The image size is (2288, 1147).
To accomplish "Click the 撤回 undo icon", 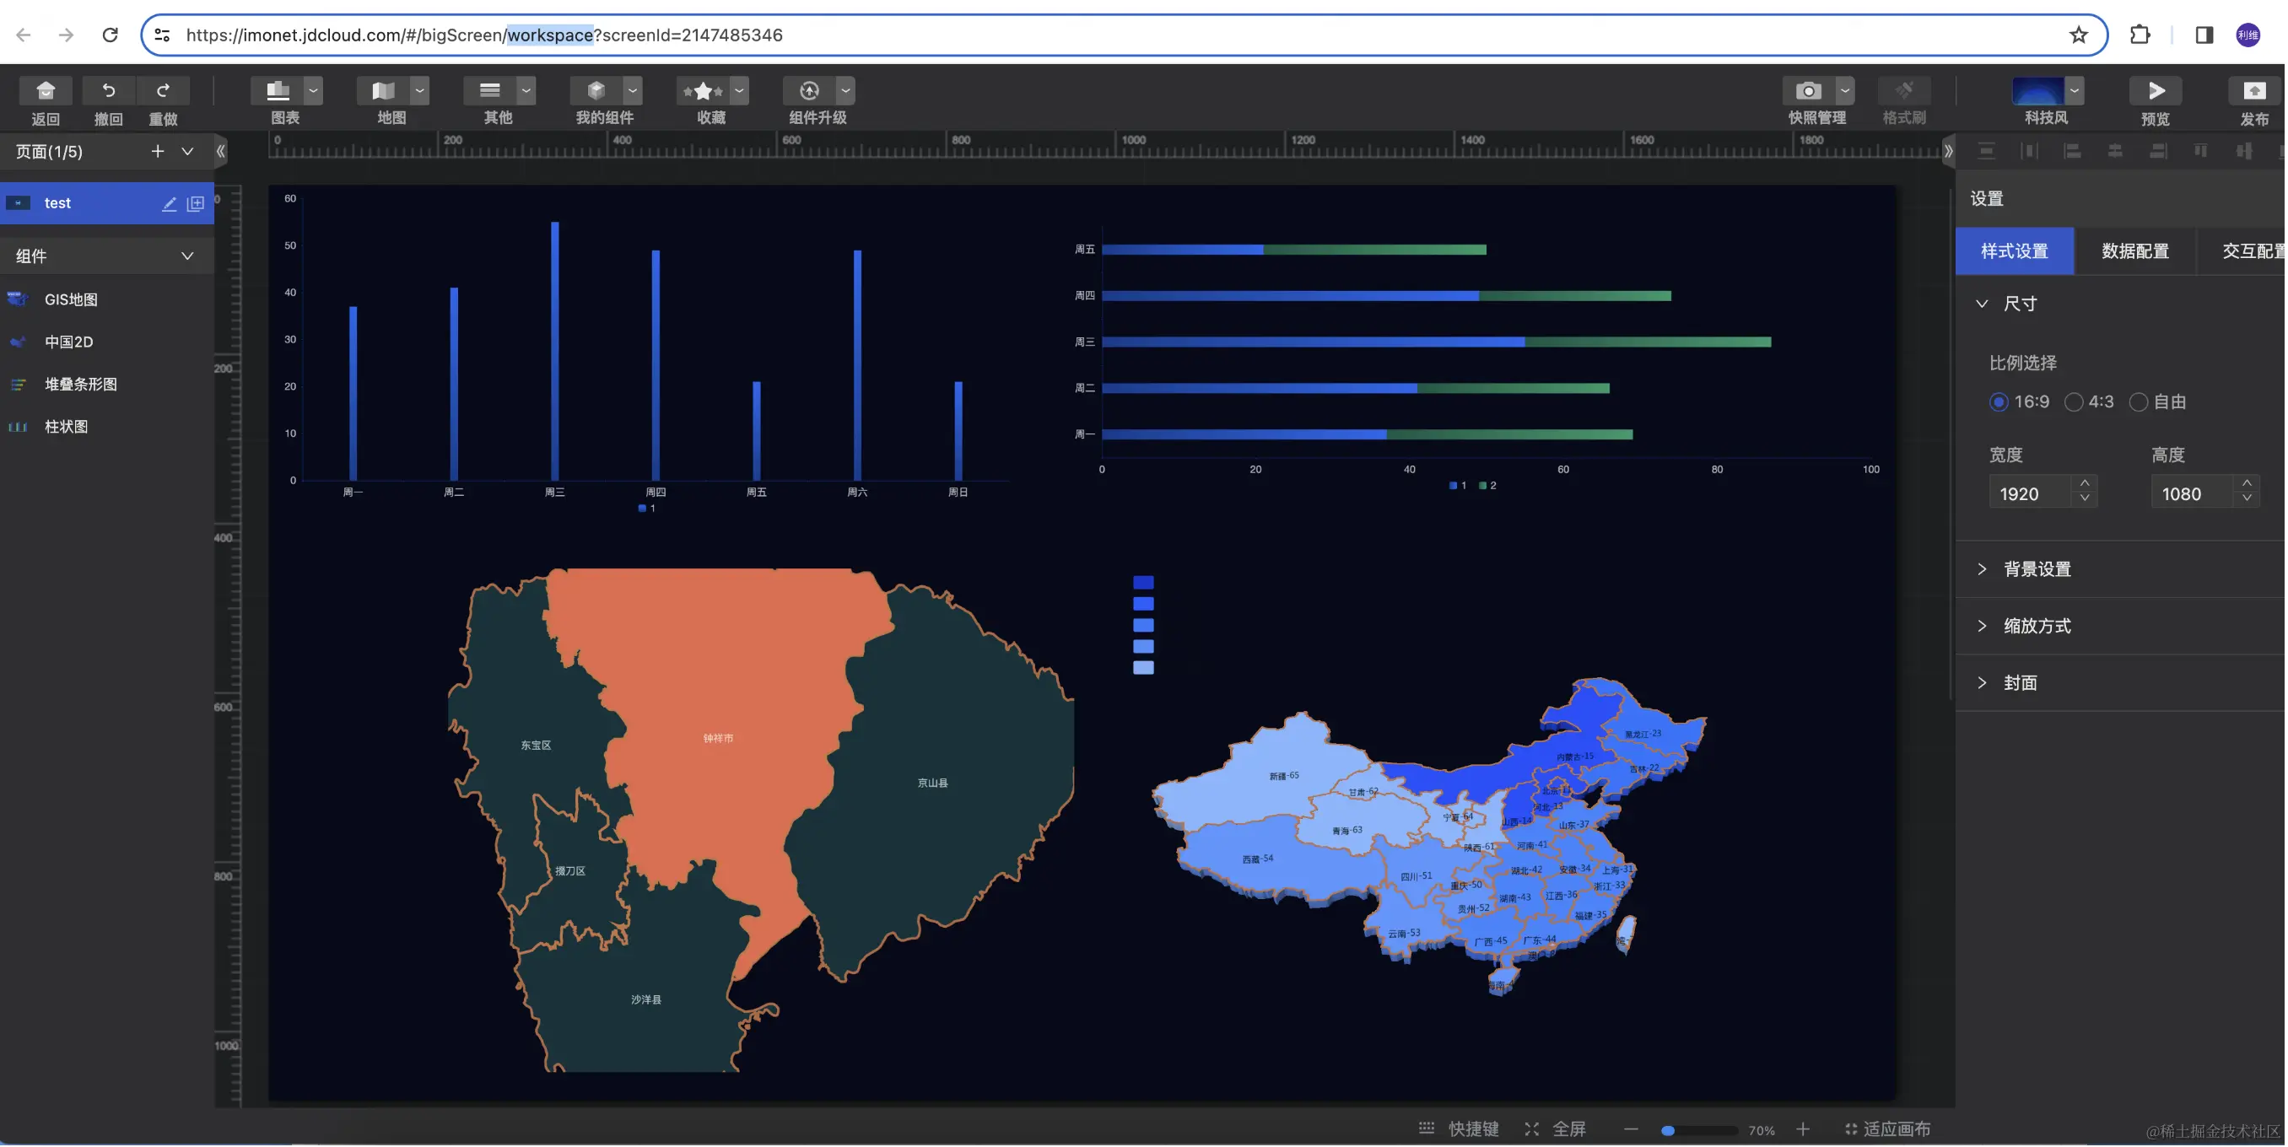I will pos(108,90).
